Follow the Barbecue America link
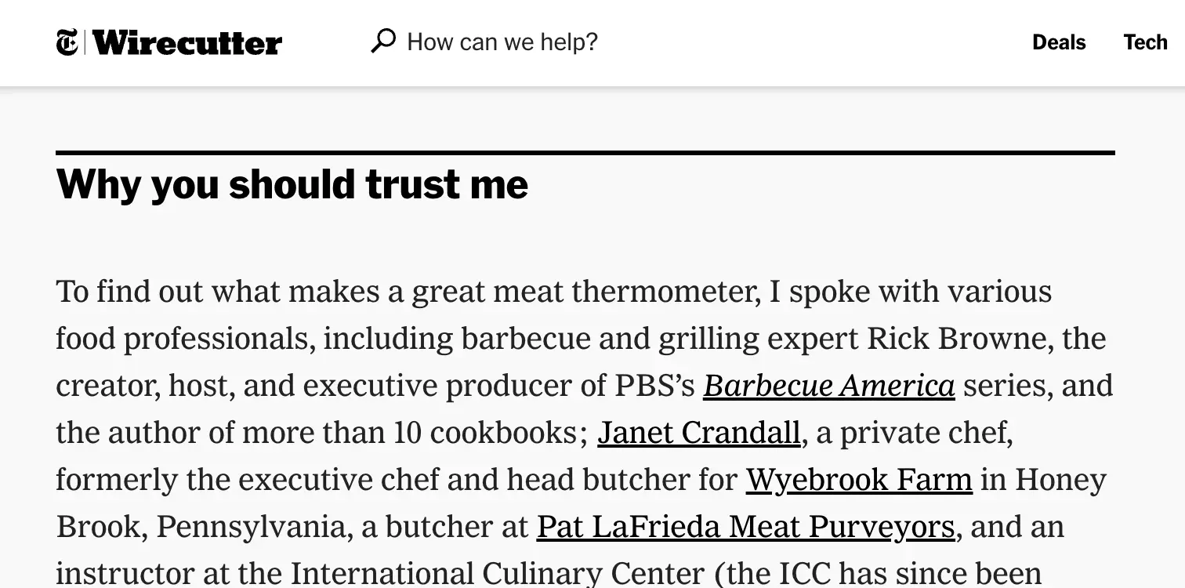Image resolution: width=1185 pixels, height=588 pixels. click(x=828, y=386)
